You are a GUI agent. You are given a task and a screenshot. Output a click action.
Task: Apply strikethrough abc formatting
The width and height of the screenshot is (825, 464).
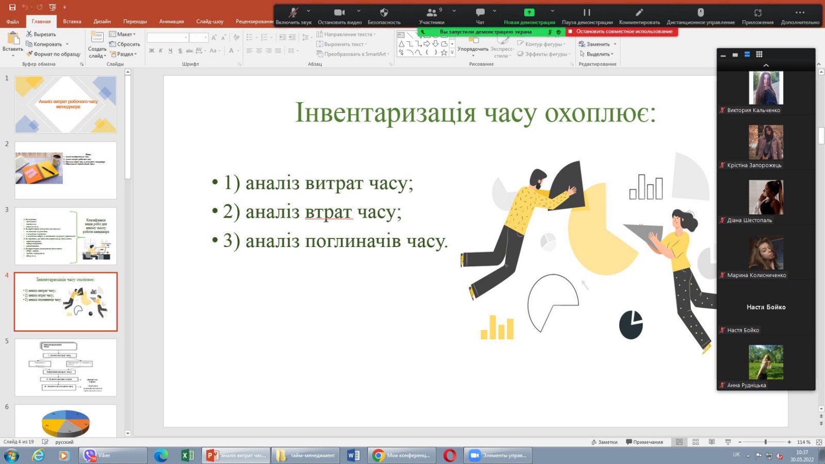[x=189, y=51]
